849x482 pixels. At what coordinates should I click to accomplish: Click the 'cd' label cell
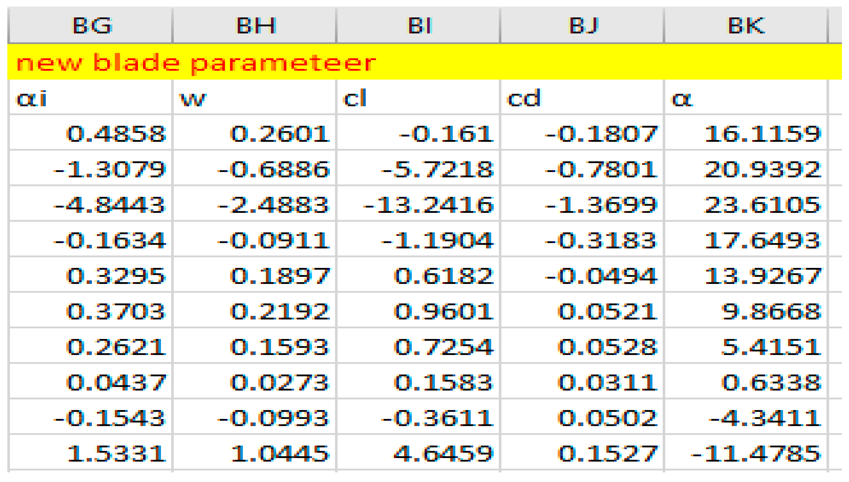click(x=582, y=98)
